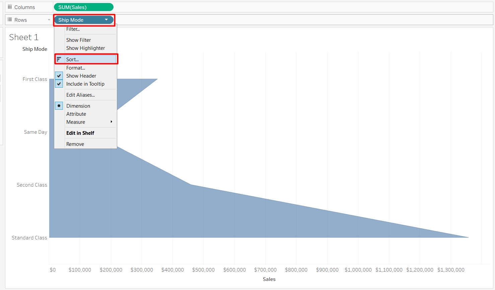Open the Rows shelf dropdown arrow

pos(49,20)
